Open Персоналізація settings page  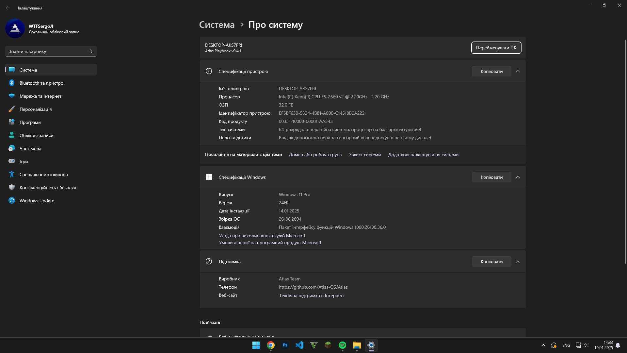(x=51, y=109)
